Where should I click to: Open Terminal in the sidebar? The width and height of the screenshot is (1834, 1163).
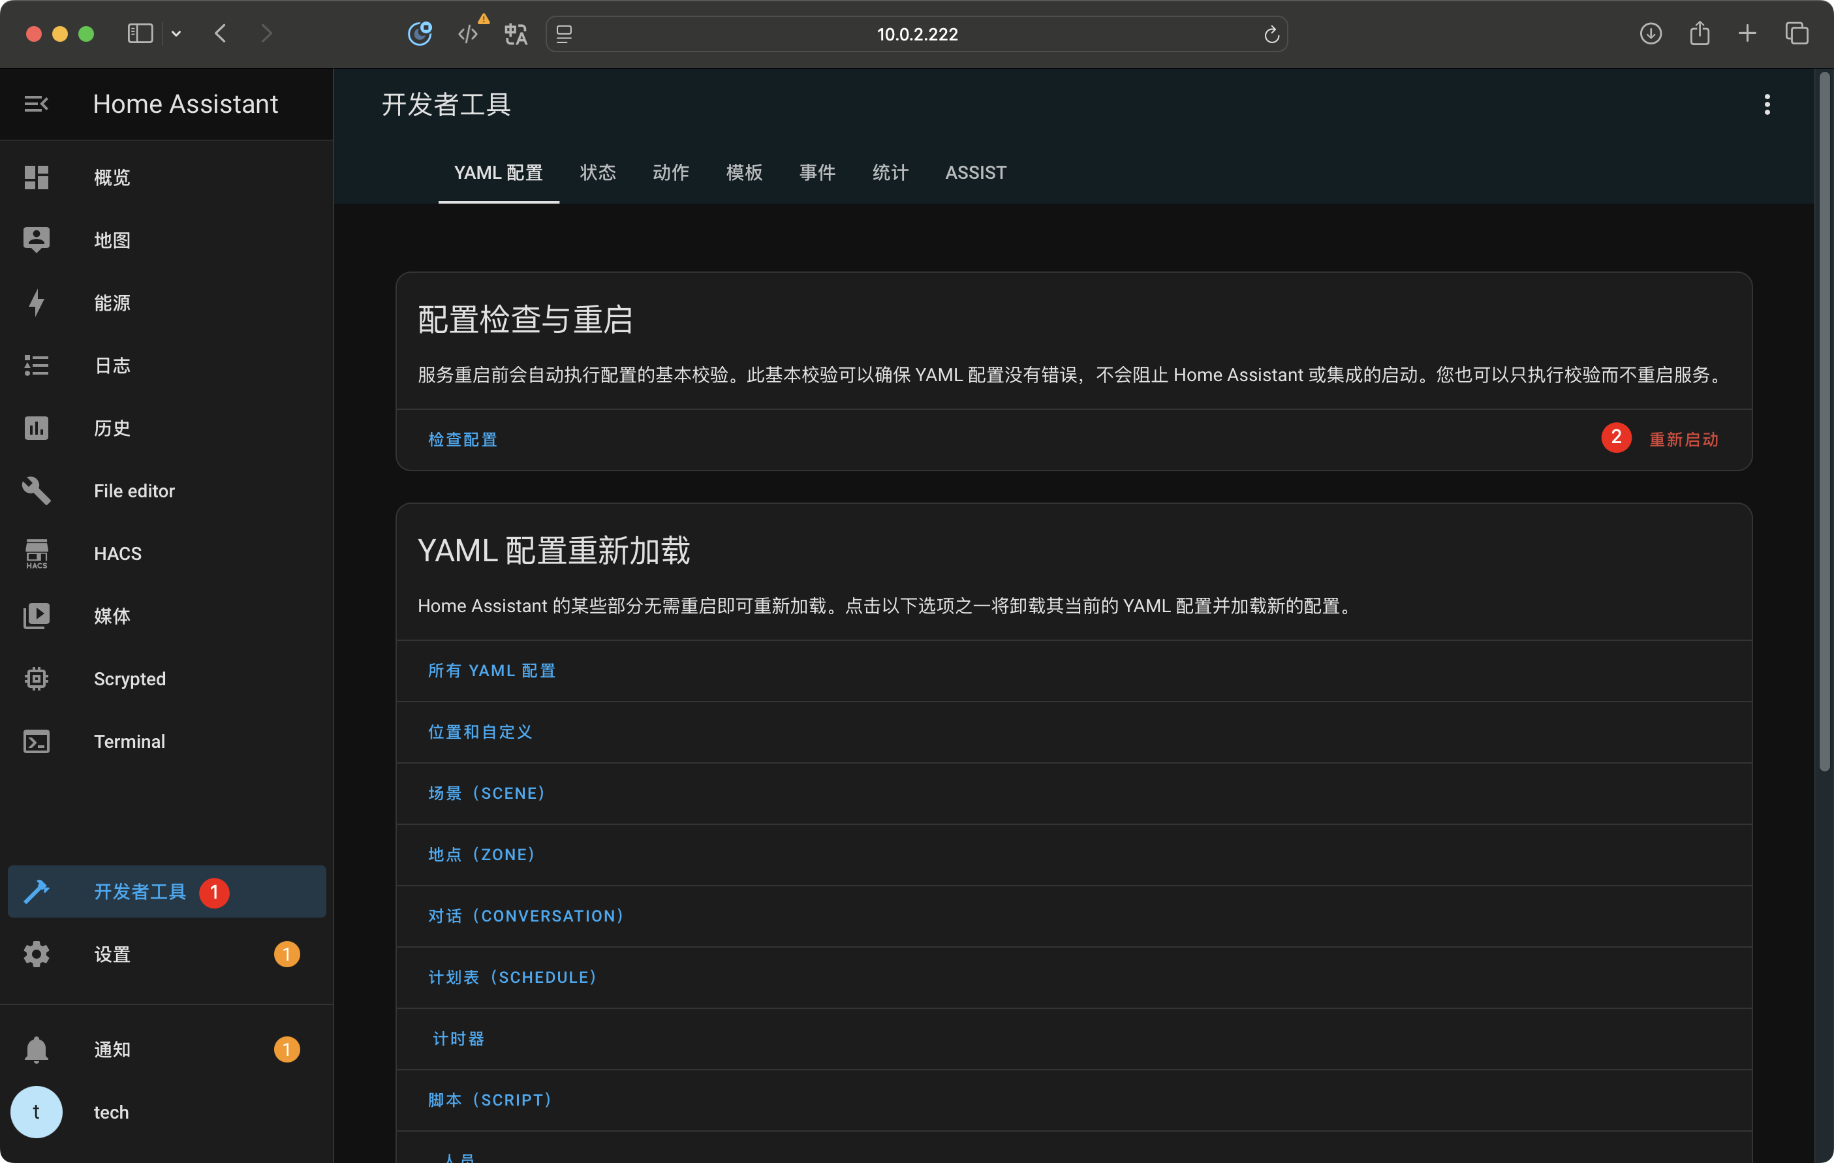[x=167, y=741]
